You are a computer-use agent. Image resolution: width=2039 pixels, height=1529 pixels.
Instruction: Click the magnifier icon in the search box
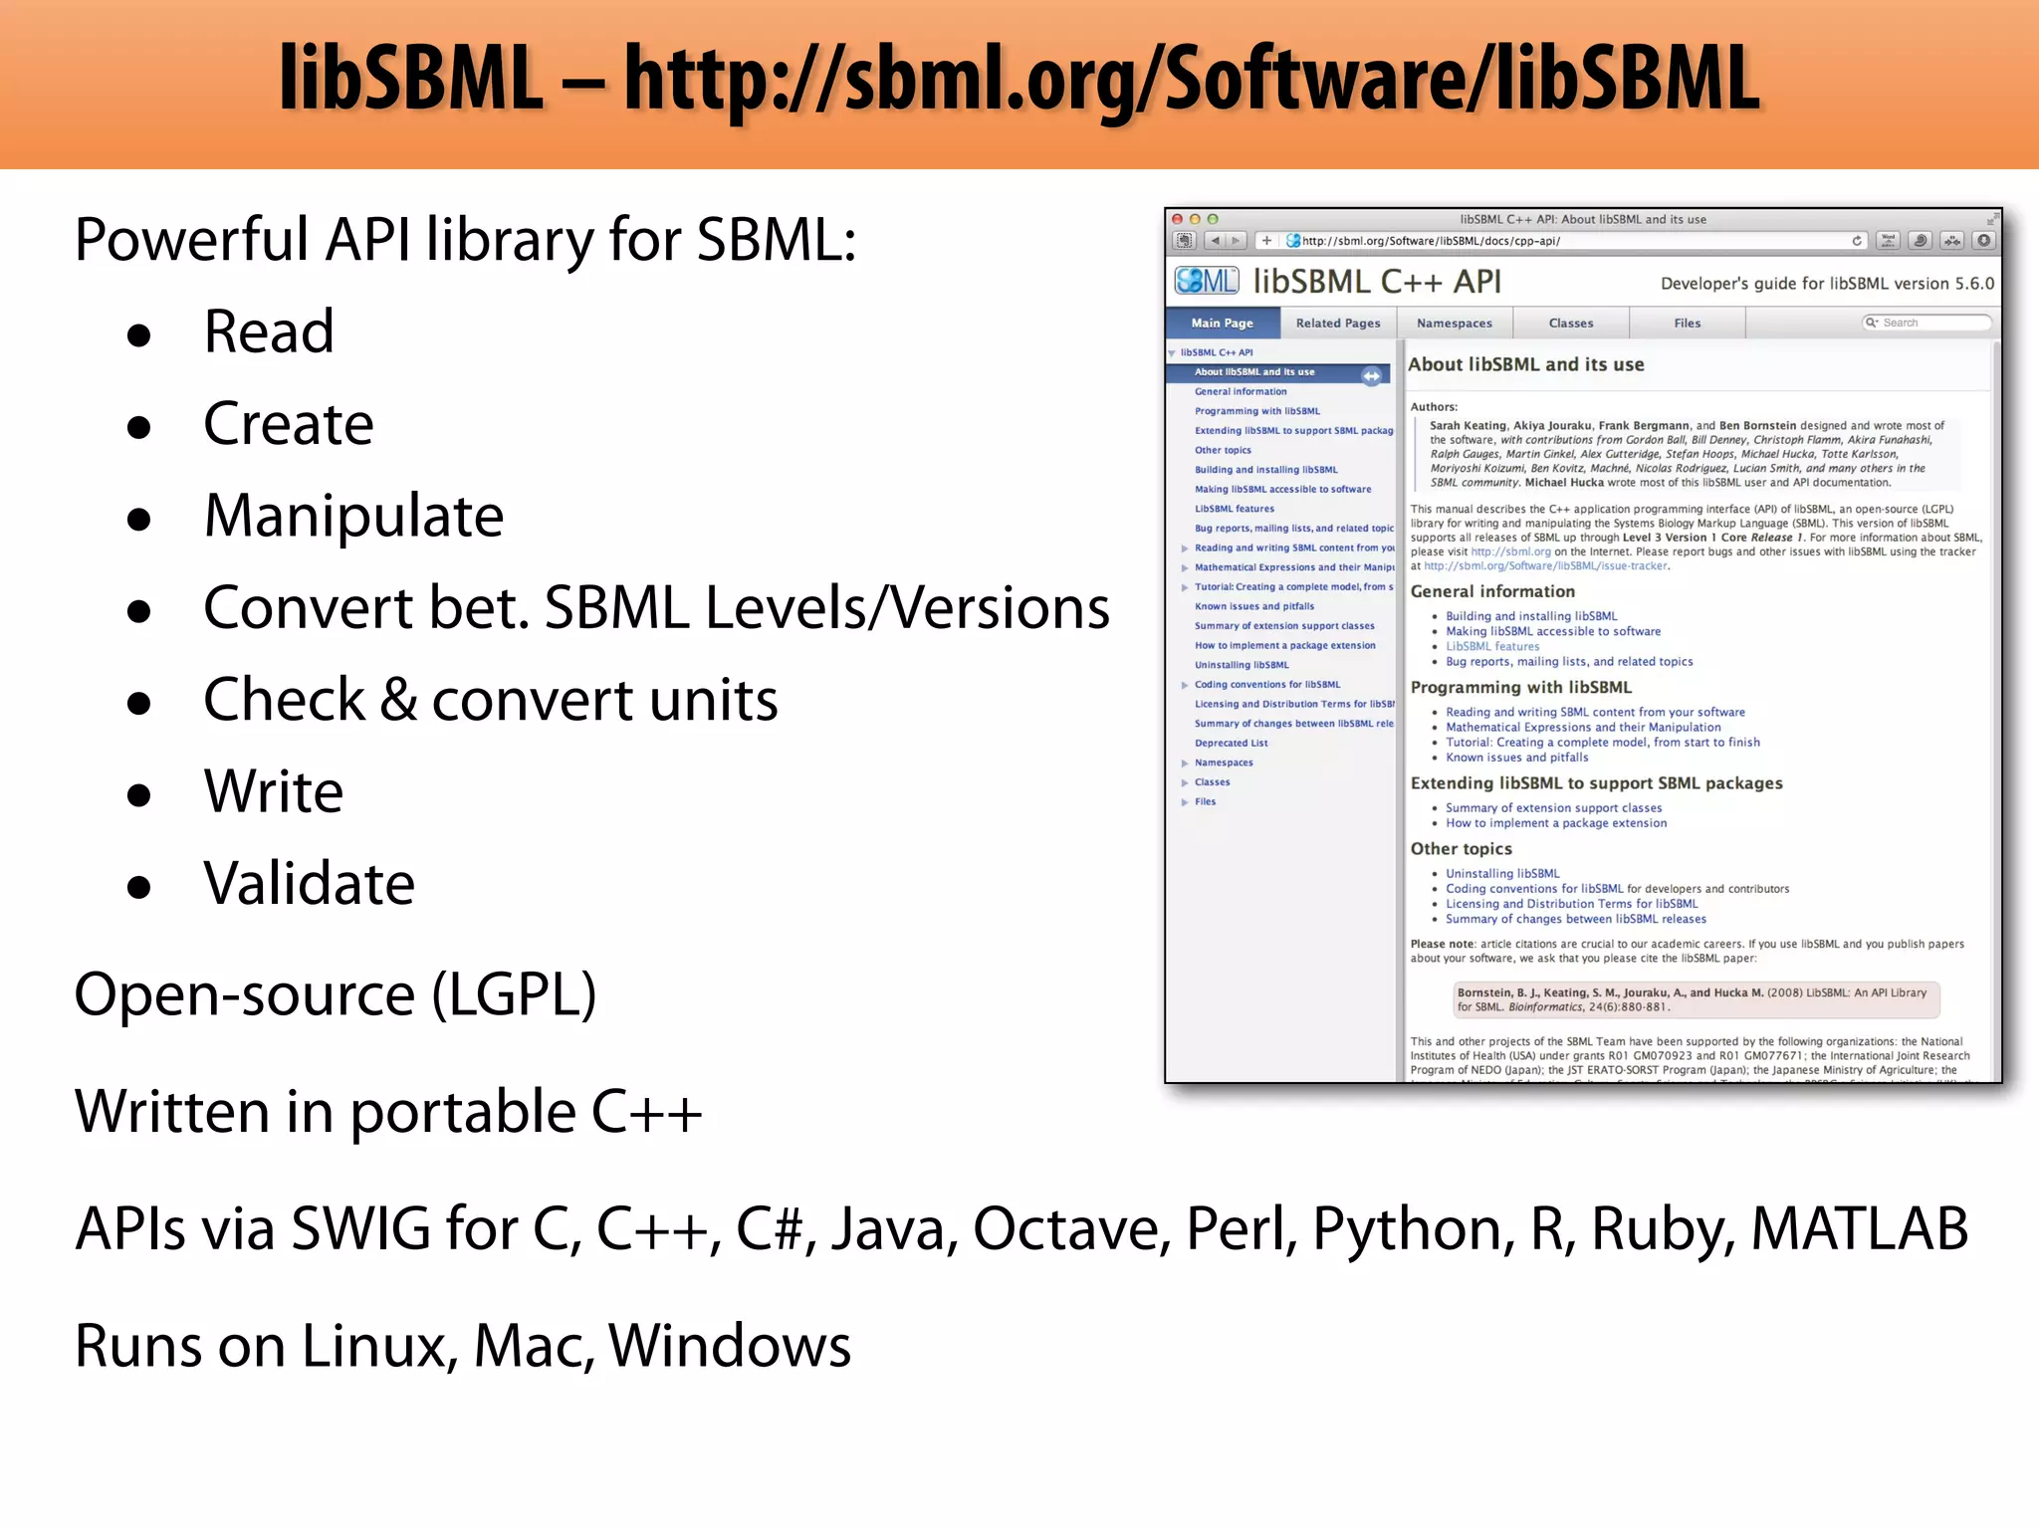point(1872,323)
